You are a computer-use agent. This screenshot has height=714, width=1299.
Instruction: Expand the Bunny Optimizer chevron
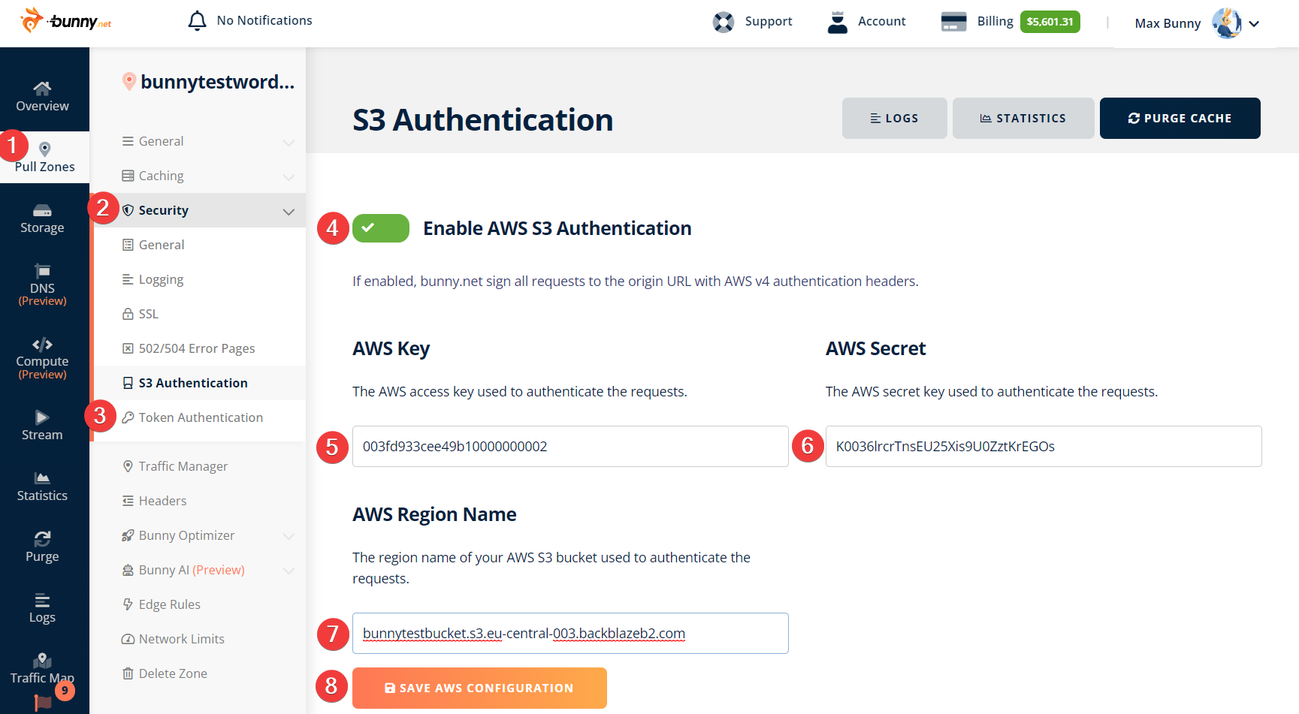[288, 536]
